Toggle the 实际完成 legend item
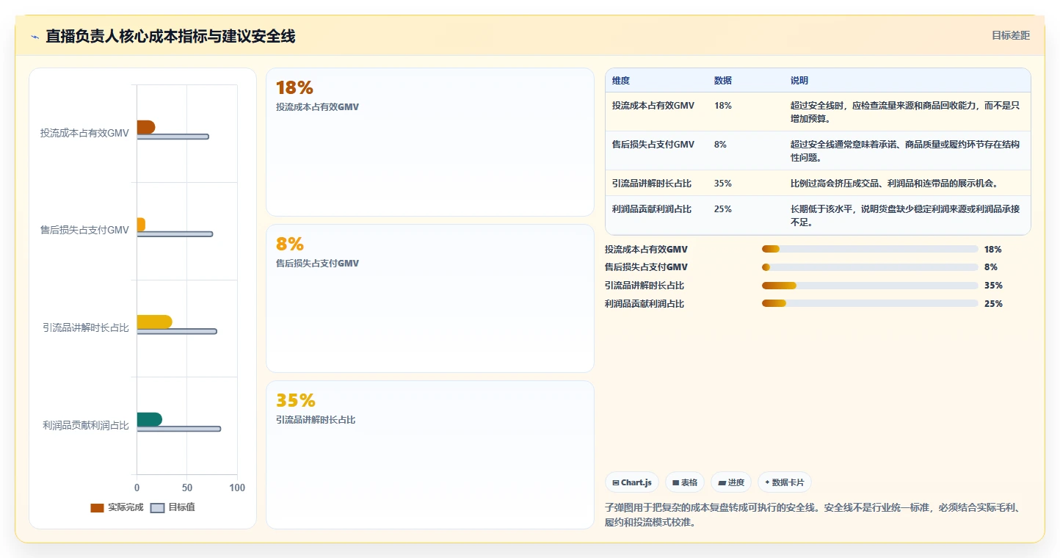This screenshot has width=1060, height=558. (x=117, y=507)
